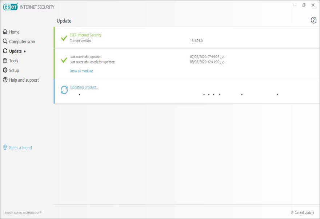This screenshot has width=320, height=219.
Task: Close the ESET window
Action: pyautogui.click(x=313, y=5)
